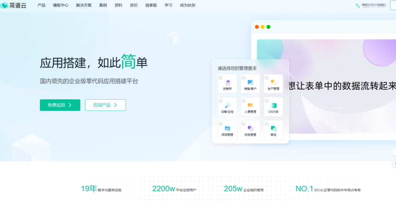Click the 进销存 shopping cart icon
The image size is (396, 209).
tap(227, 82)
